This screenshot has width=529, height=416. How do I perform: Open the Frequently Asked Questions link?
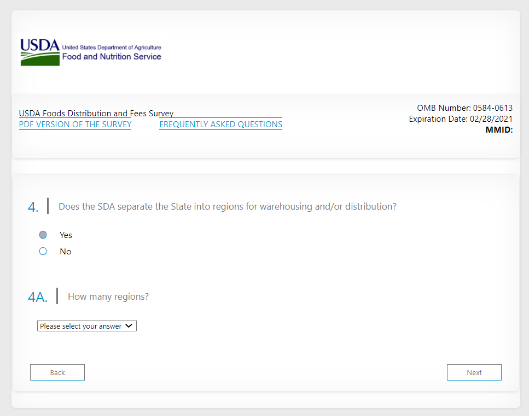(220, 124)
